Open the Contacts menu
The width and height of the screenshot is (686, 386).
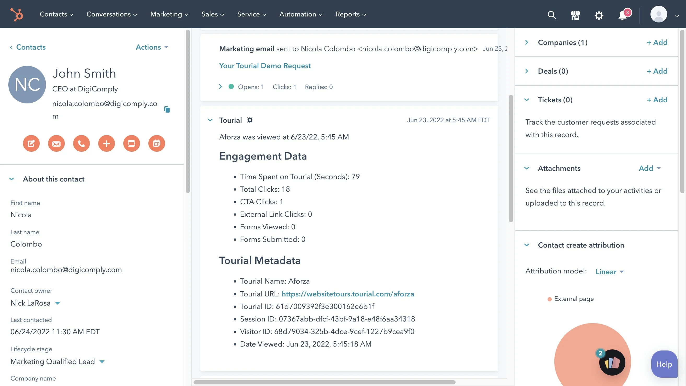pos(56,14)
